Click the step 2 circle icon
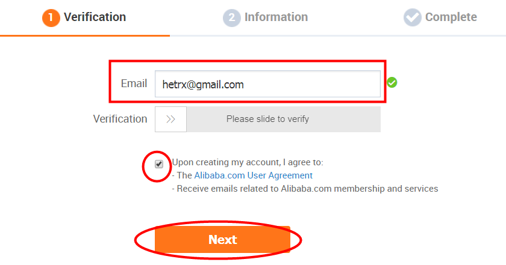506x265 pixels. coord(232,17)
